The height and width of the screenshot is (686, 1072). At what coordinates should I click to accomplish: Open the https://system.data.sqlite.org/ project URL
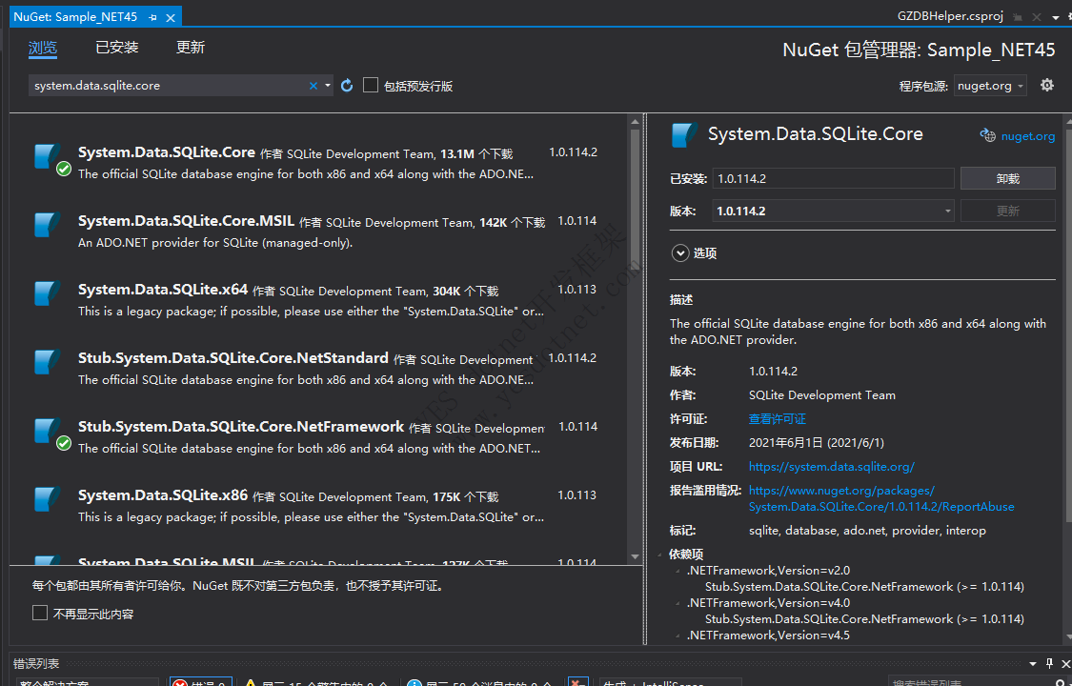click(831, 467)
